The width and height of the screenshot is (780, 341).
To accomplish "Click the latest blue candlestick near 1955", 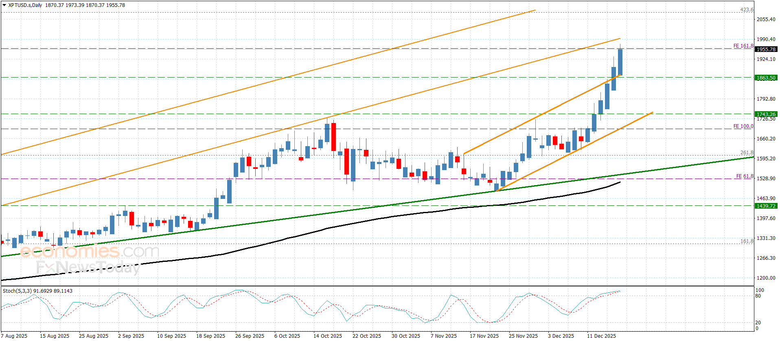I will [x=620, y=62].
